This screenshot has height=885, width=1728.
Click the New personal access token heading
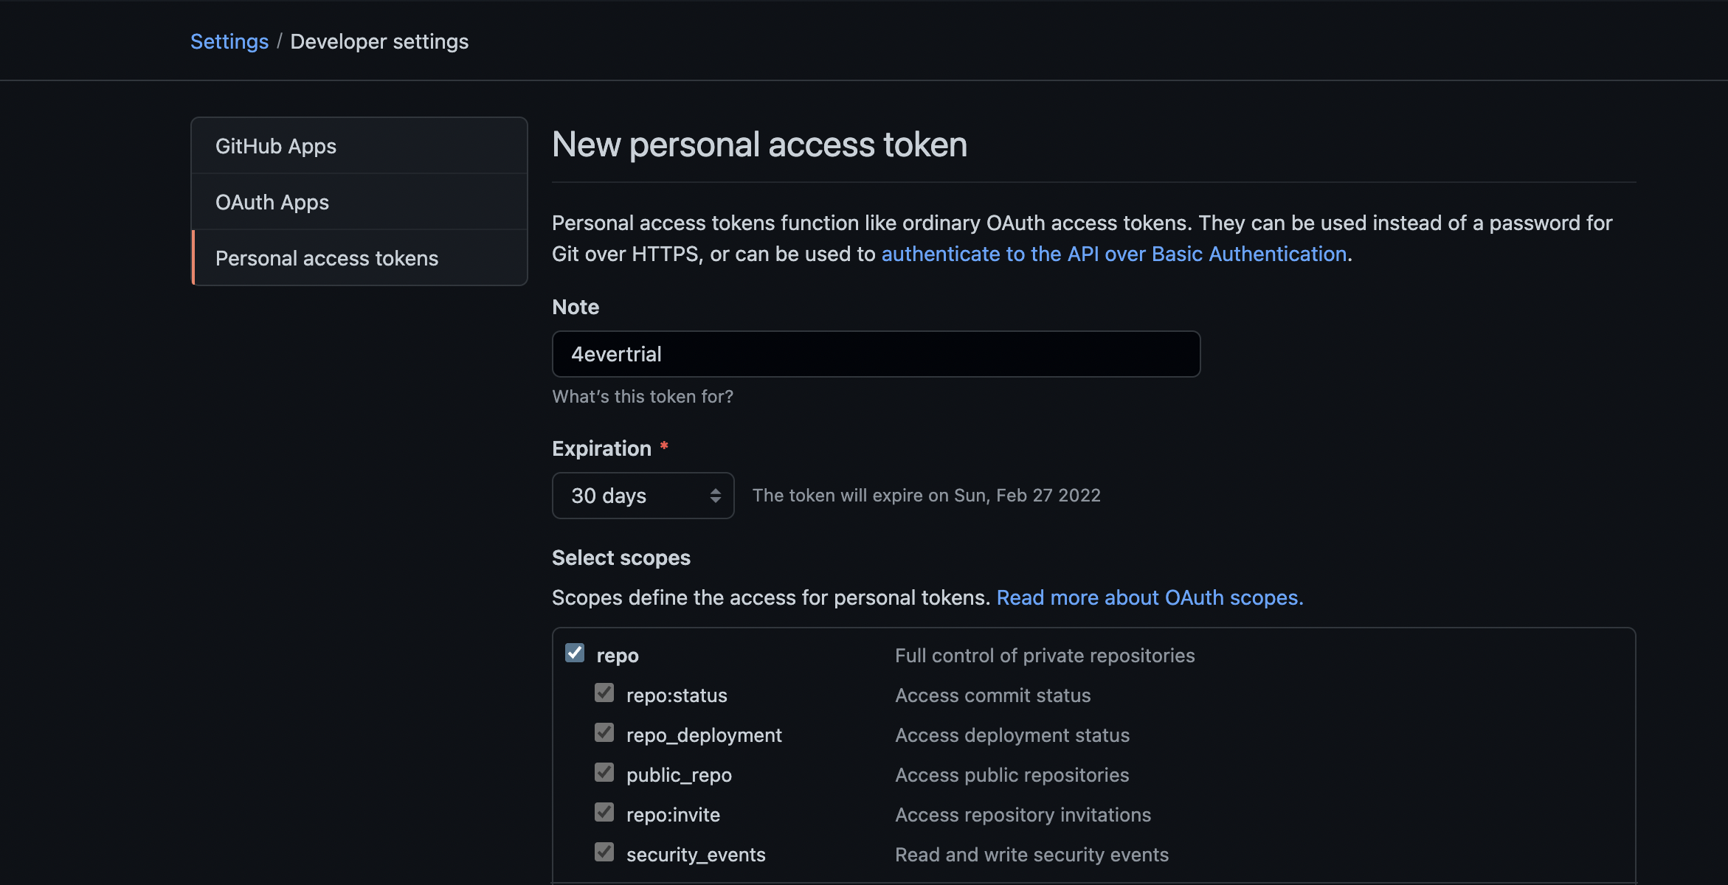pos(759,145)
